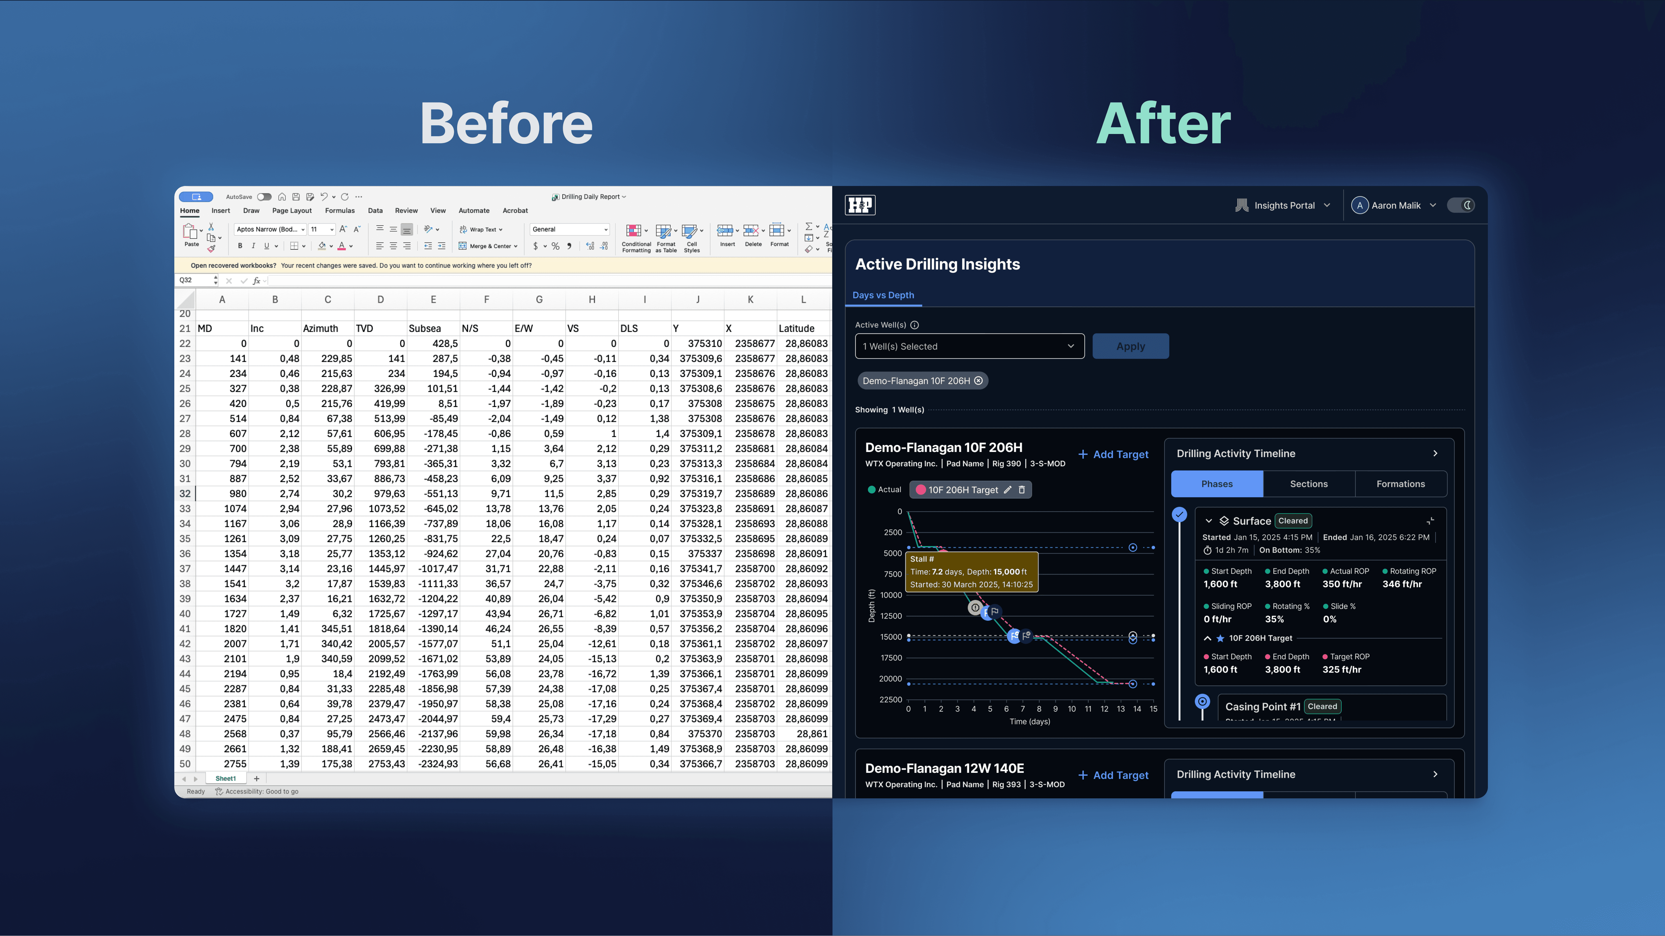Screen dimensions: 1665x936
Task: Open the Formulas ribbon tab
Action: tap(339, 211)
